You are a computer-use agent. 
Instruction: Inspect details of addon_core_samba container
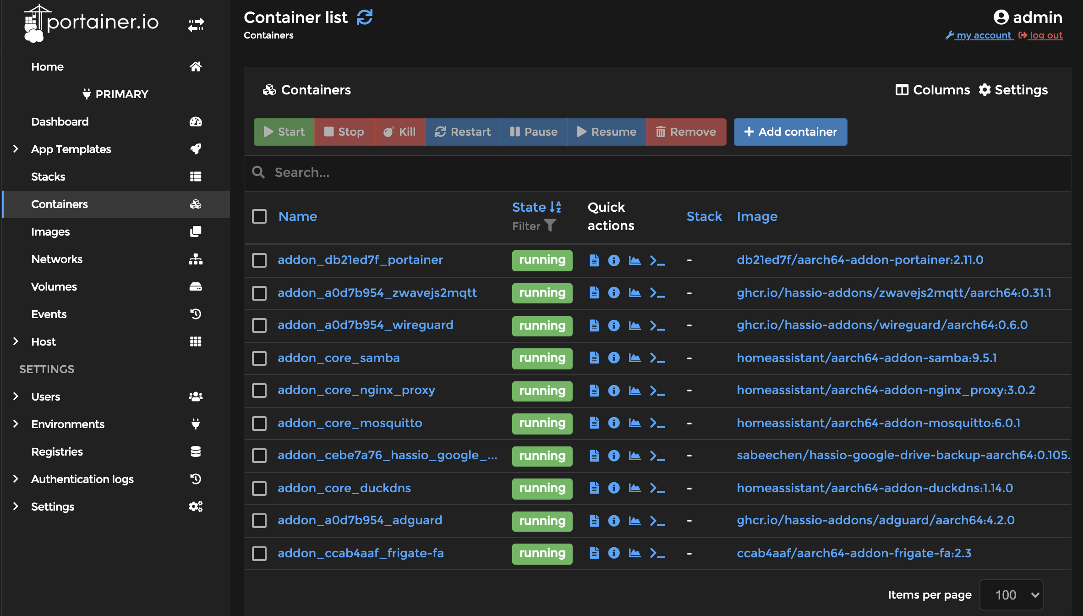pyautogui.click(x=614, y=358)
